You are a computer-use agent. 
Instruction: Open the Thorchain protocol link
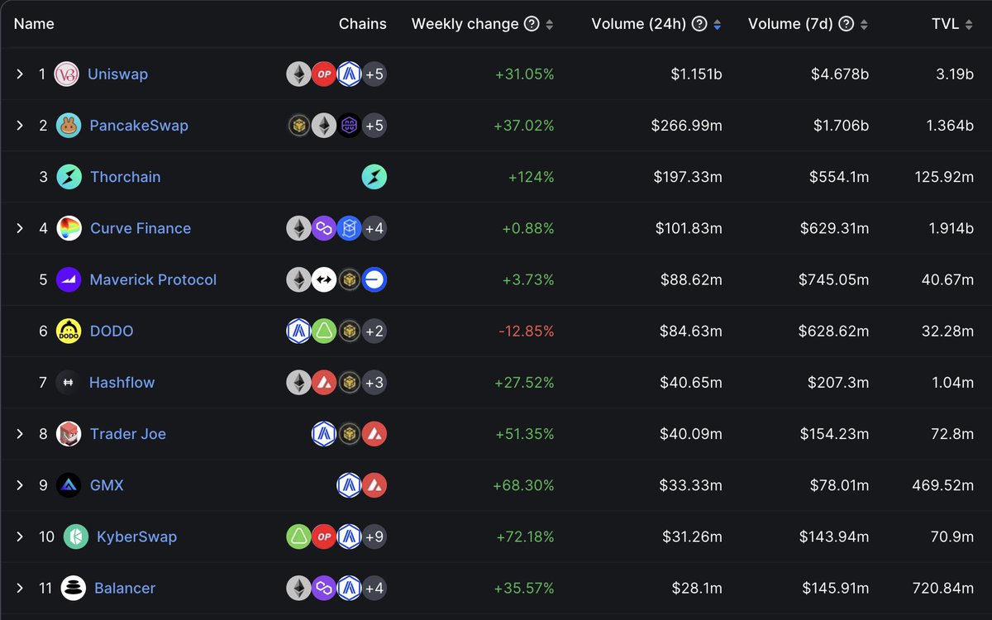126,177
